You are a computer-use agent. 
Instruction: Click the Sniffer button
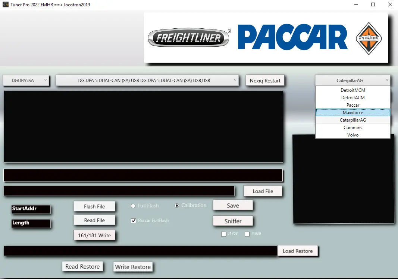pyautogui.click(x=233, y=221)
